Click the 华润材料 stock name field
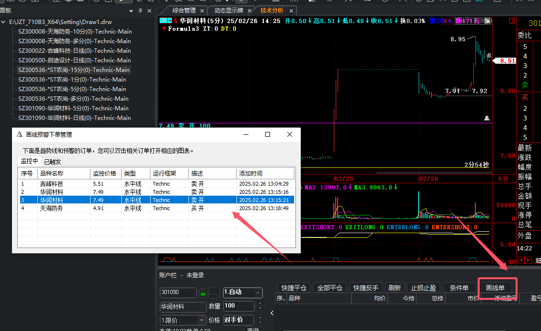 [x=183, y=307]
